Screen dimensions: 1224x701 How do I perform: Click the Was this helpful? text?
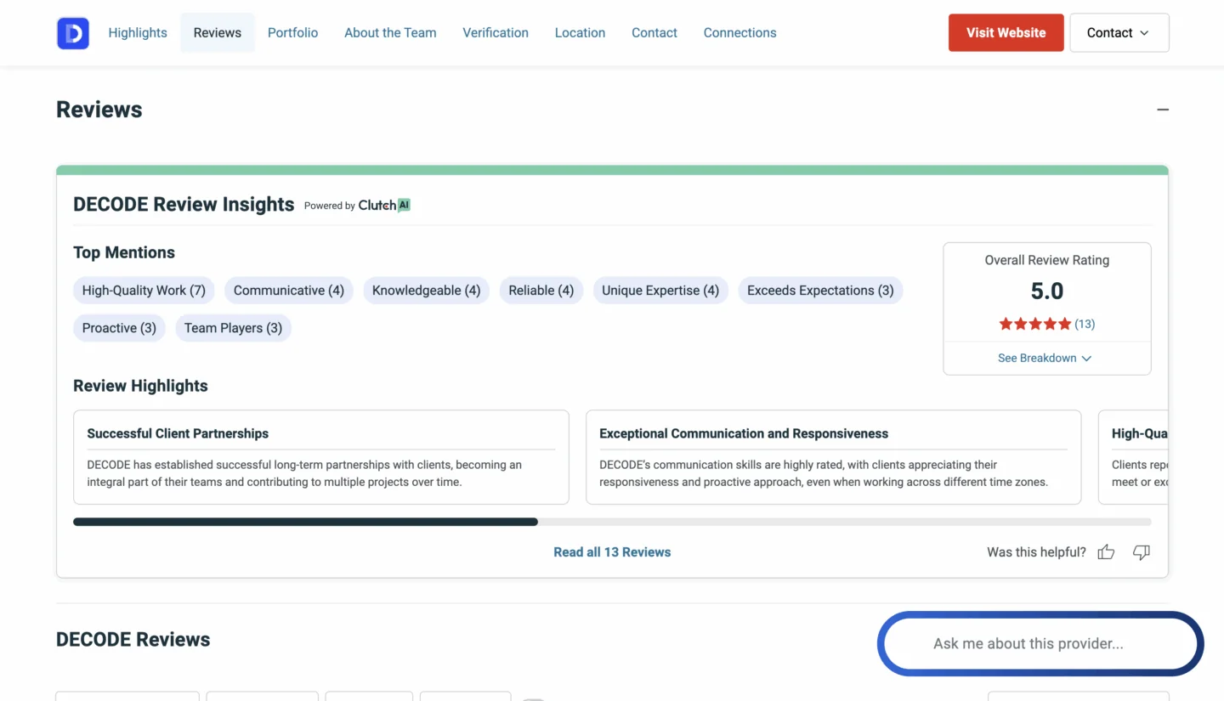coord(1036,552)
